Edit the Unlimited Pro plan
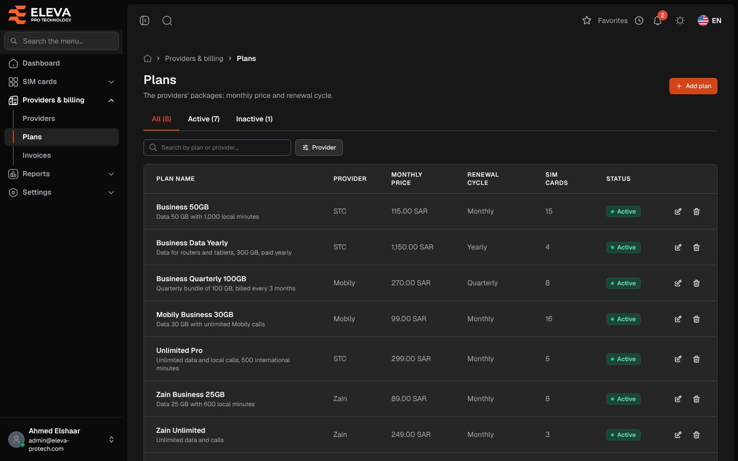Screen dimensions: 738x461 tap(678, 359)
